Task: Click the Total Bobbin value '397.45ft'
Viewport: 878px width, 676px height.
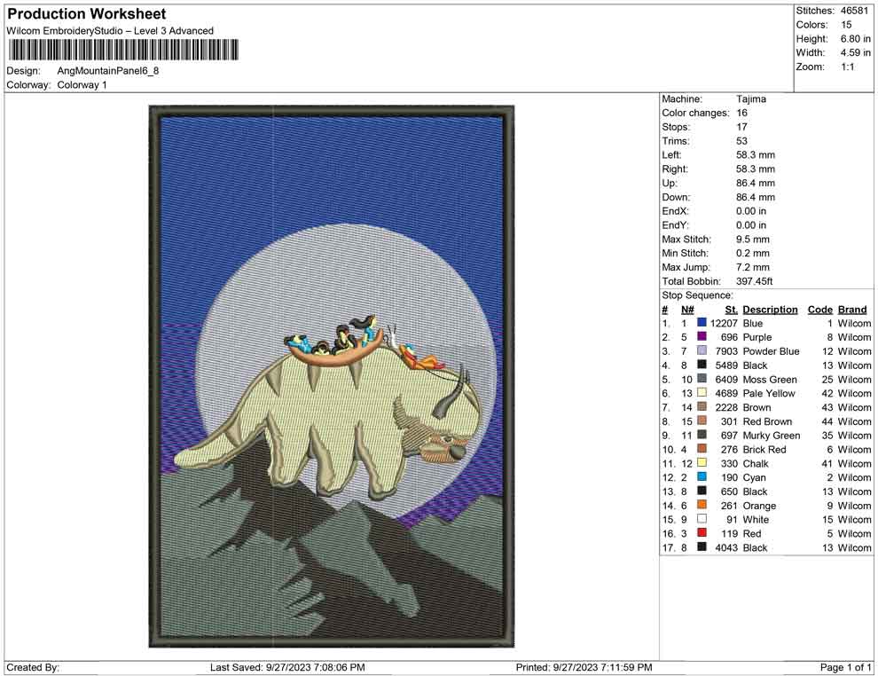Action: coord(754,281)
